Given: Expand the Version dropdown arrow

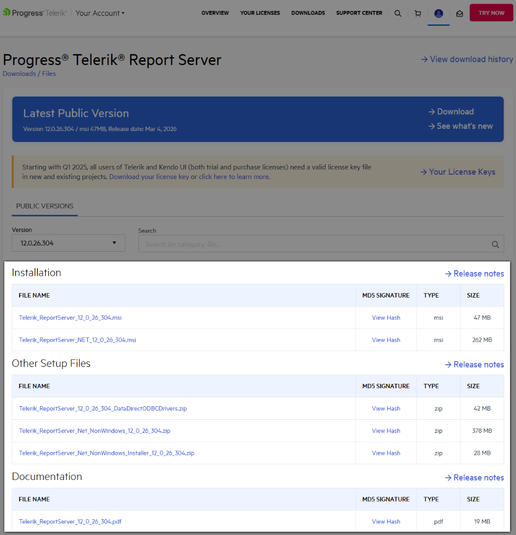Looking at the screenshot, I should tap(115, 242).
